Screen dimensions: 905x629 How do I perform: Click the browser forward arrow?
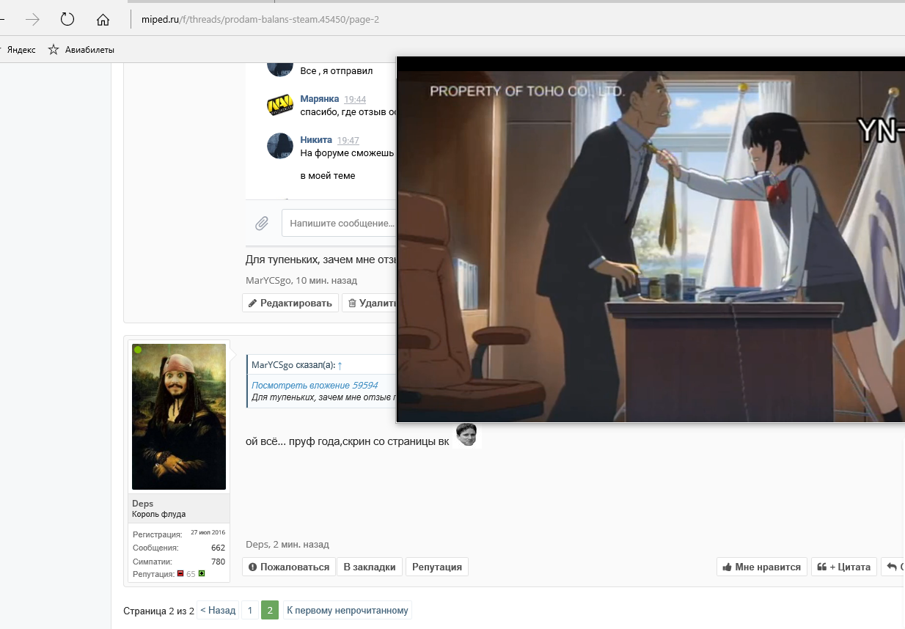coord(32,20)
